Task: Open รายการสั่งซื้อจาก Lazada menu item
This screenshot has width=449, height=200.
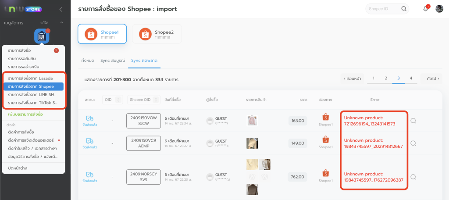Action: coord(30,78)
